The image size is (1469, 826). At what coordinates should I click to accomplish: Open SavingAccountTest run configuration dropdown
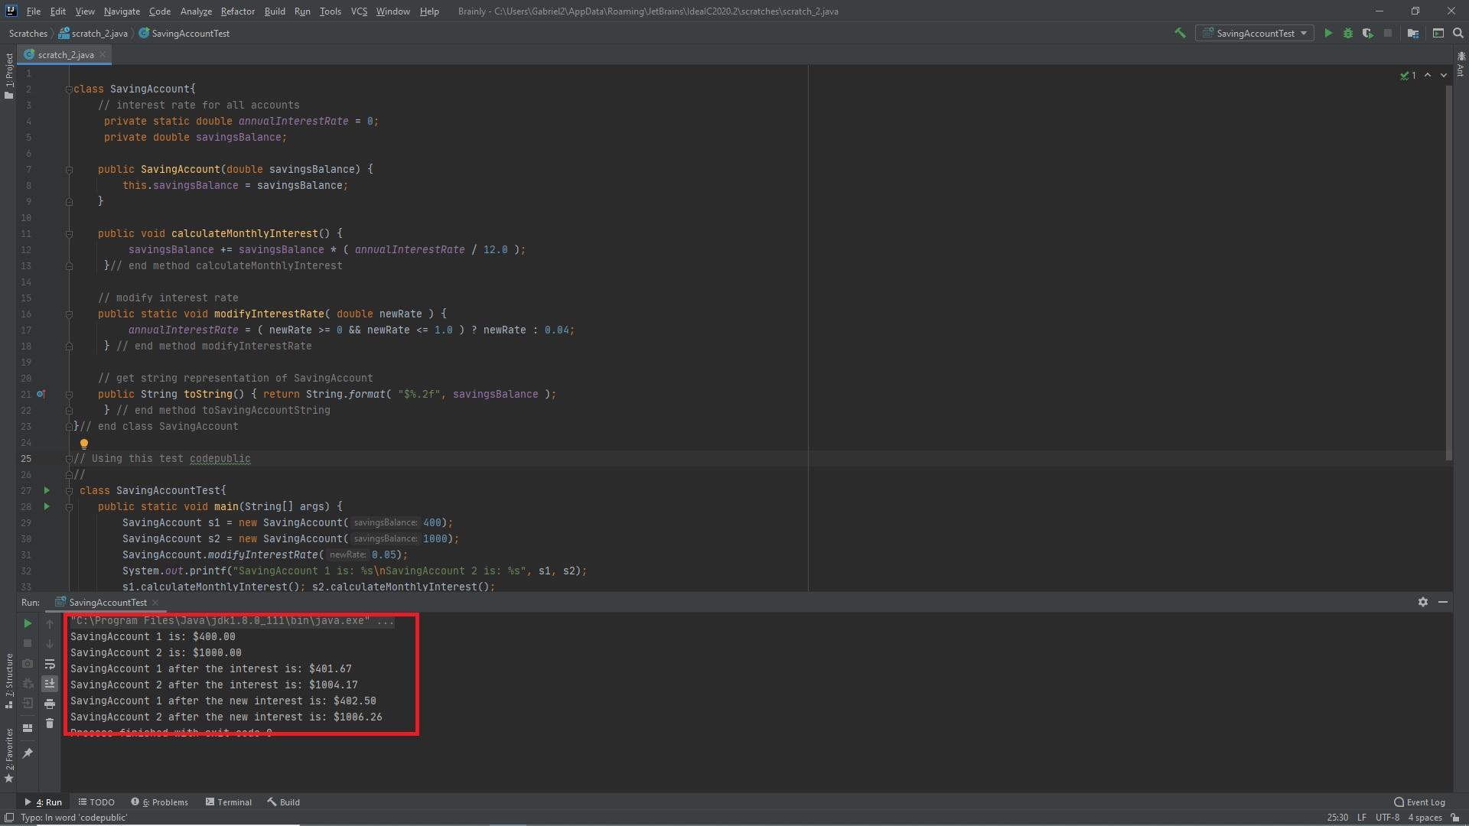[1255, 33]
